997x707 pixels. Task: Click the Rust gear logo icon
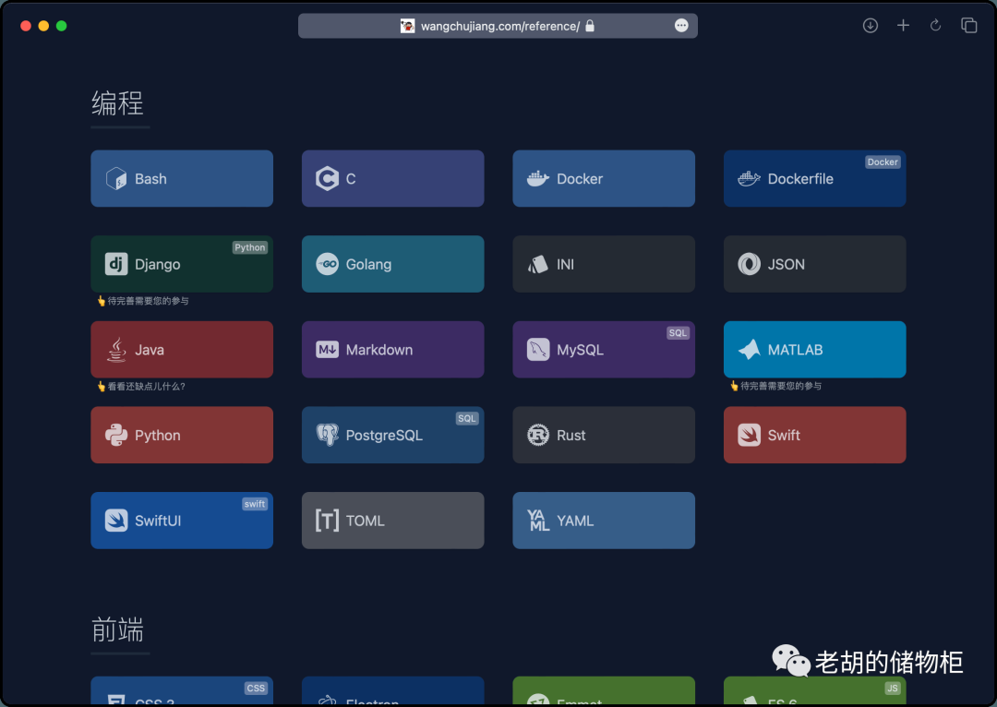538,435
